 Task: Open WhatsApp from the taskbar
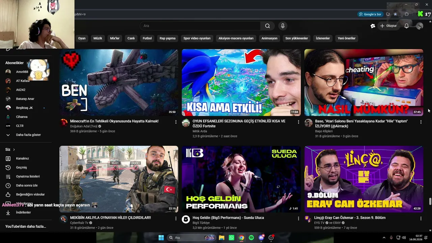(231, 238)
